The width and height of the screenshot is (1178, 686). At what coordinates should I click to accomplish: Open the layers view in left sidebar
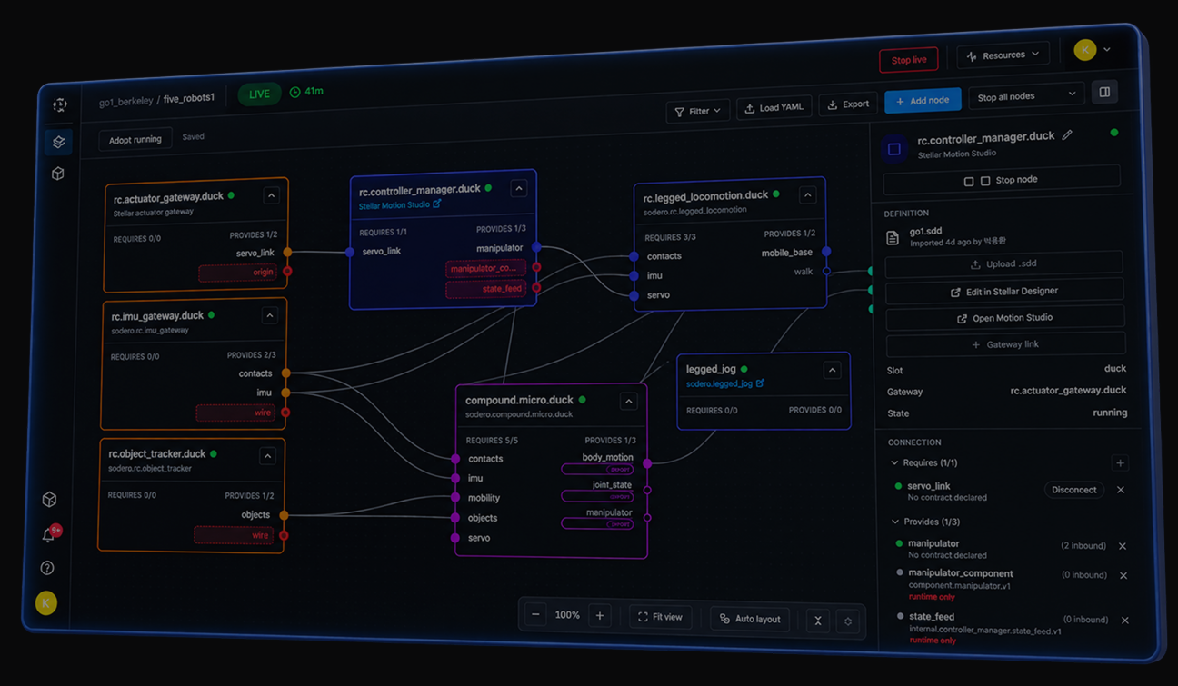pyautogui.click(x=58, y=142)
